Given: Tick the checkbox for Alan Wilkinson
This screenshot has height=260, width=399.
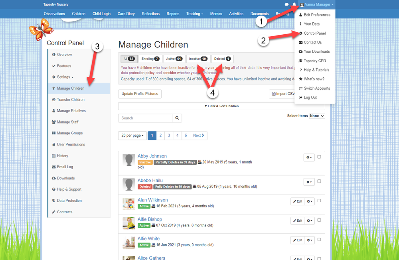Looking at the screenshot, I should pos(319,201).
